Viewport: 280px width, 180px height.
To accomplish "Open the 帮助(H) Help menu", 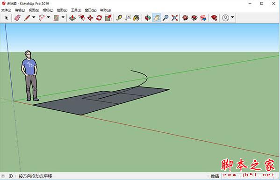I will pos(105,10).
